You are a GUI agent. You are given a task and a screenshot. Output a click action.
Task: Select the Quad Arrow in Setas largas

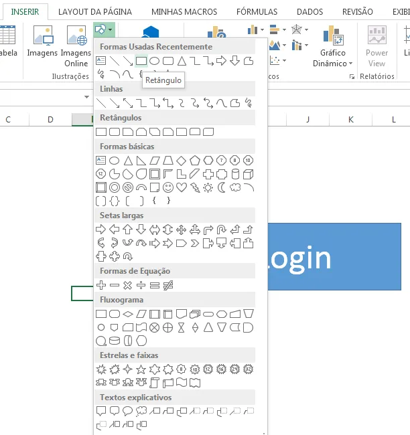click(x=182, y=230)
